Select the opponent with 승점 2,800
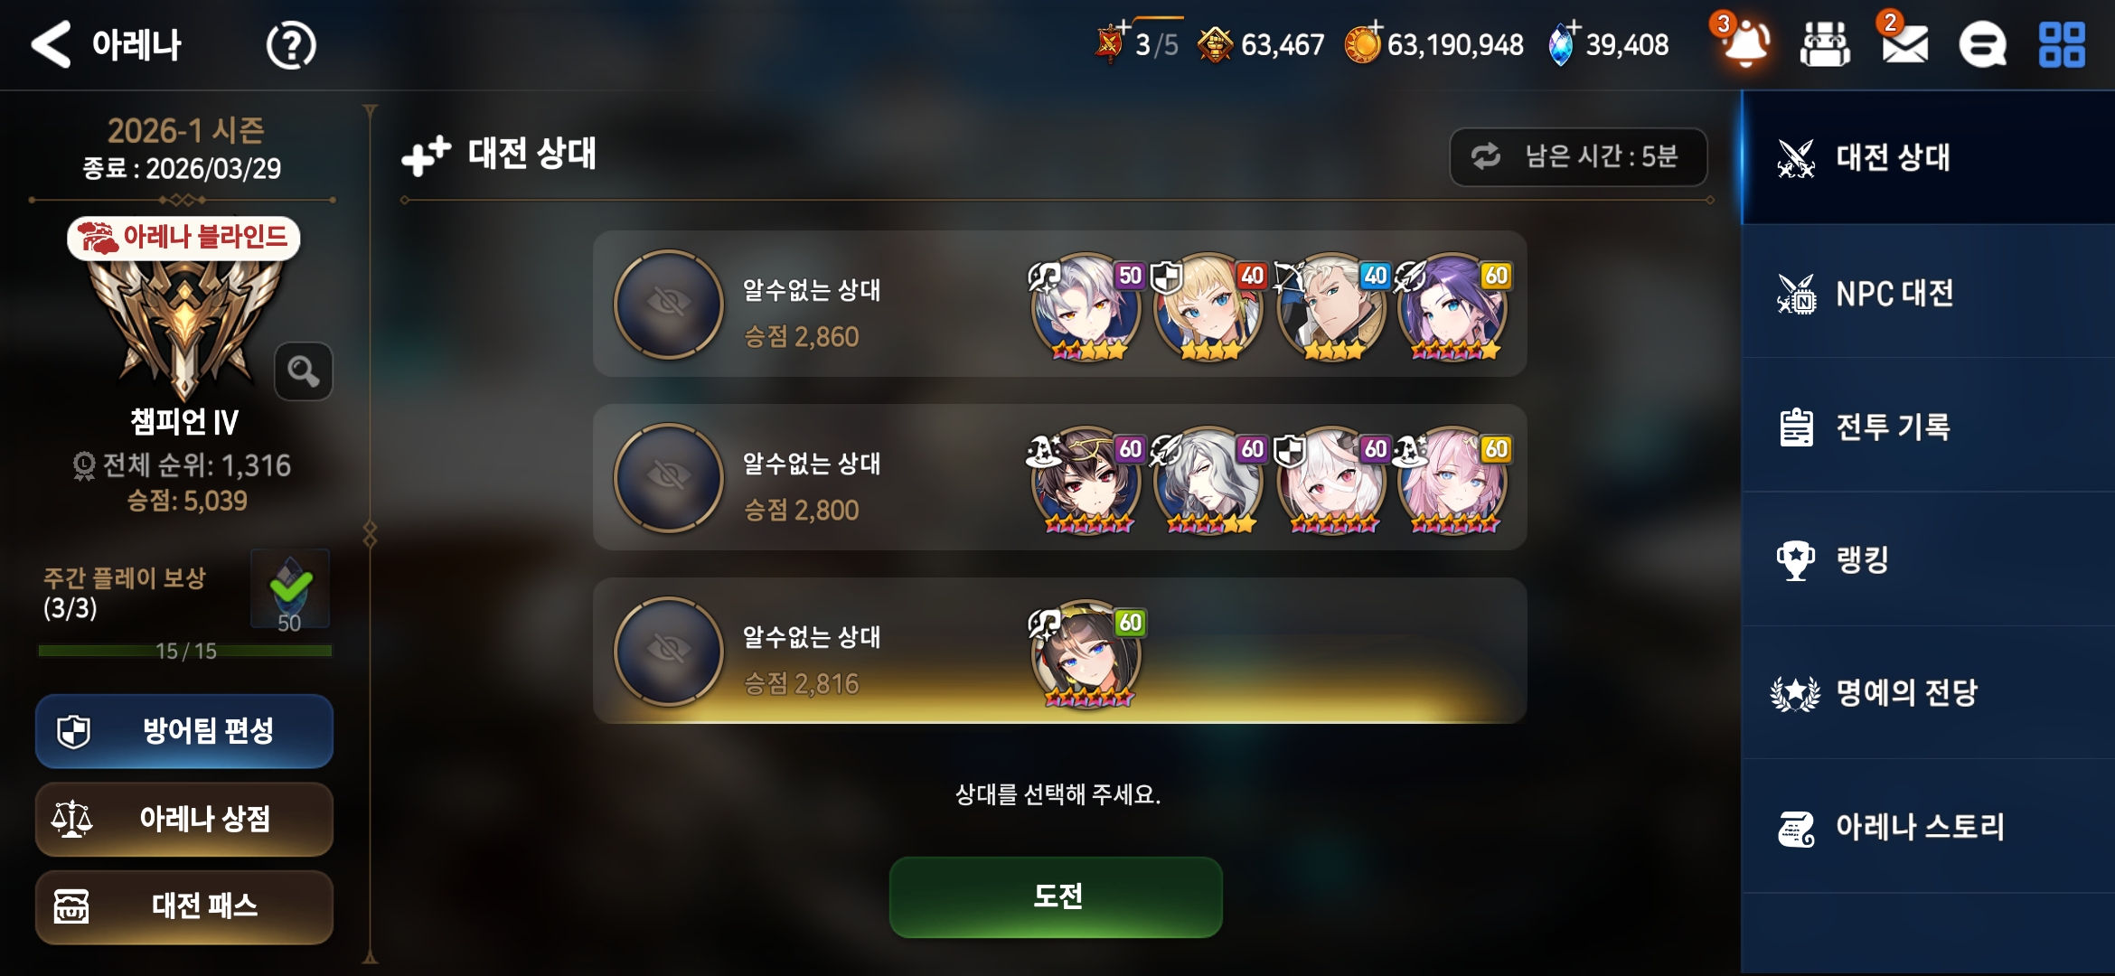This screenshot has width=2115, height=976. [x=1059, y=477]
